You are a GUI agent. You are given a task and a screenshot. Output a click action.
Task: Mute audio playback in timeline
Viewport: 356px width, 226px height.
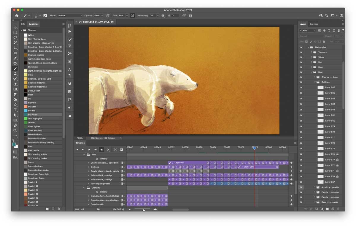tap(102, 150)
